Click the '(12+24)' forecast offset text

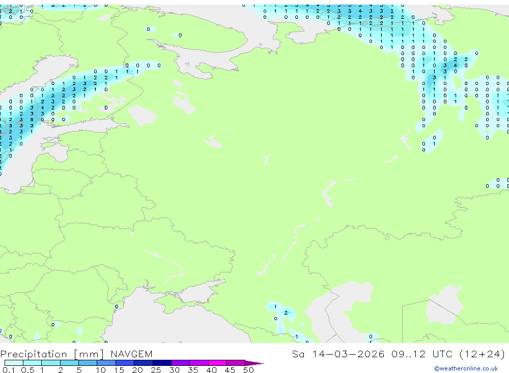pos(483,354)
